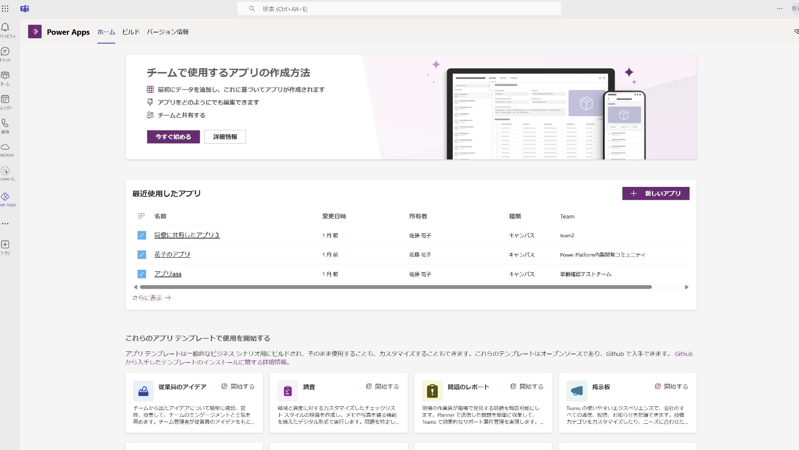The width and height of the screenshot is (799, 450).
Task: Click the scroll right arrow of table
Action: 687,287
